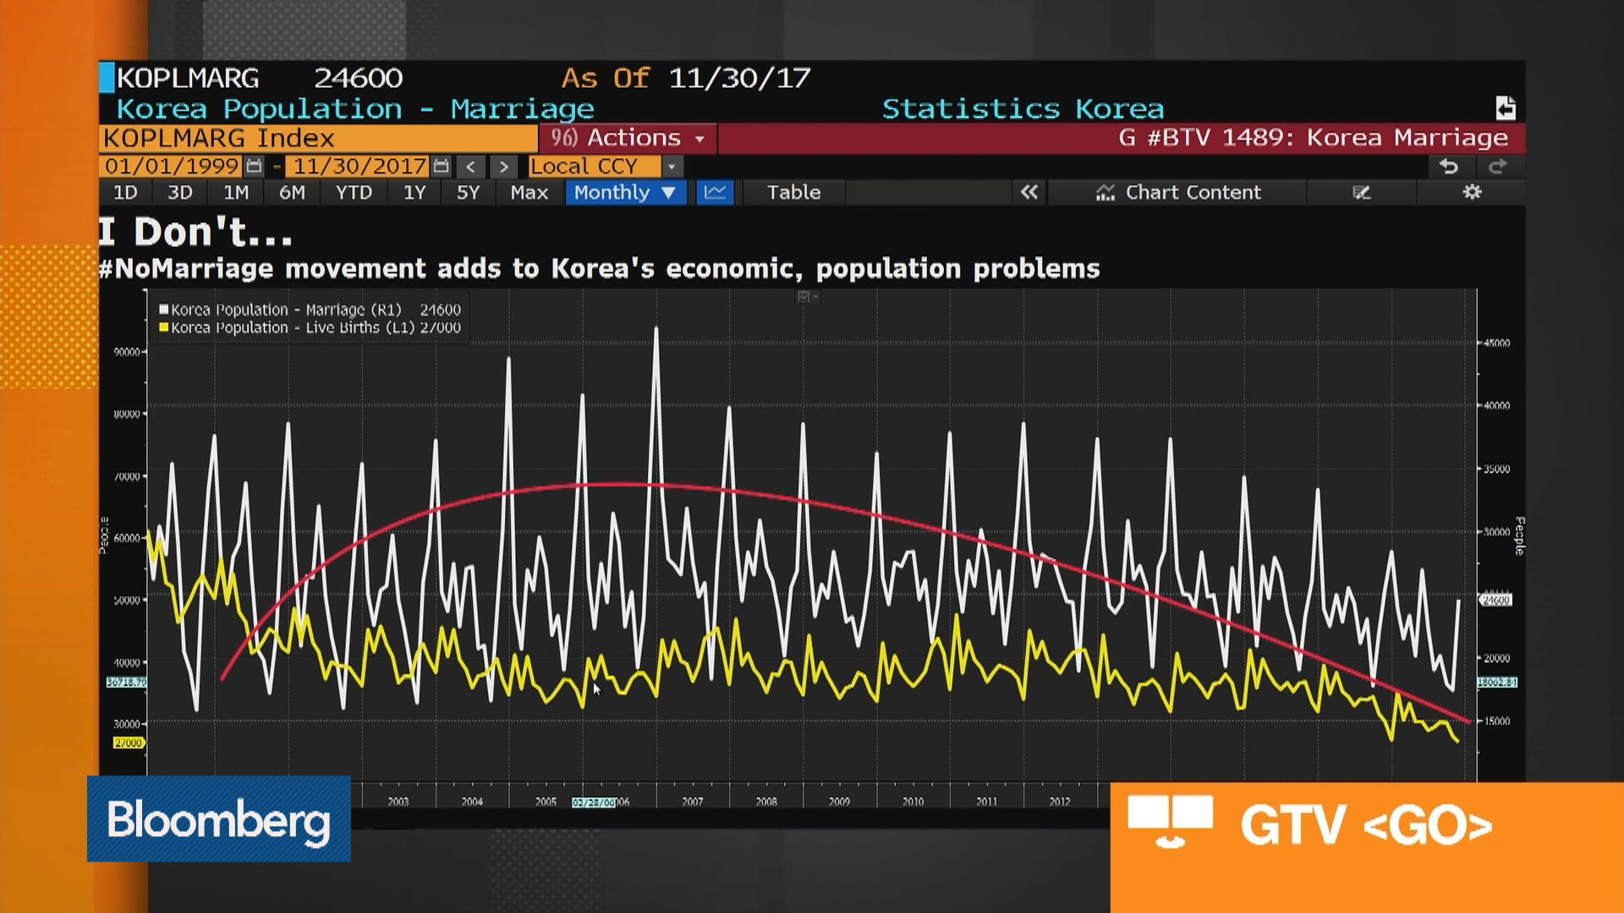The width and height of the screenshot is (1624, 913).
Task: Open the chart settings gear
Action: coord(1472,192)
